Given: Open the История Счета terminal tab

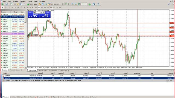Looking at the screenshot, I should 23,97.
